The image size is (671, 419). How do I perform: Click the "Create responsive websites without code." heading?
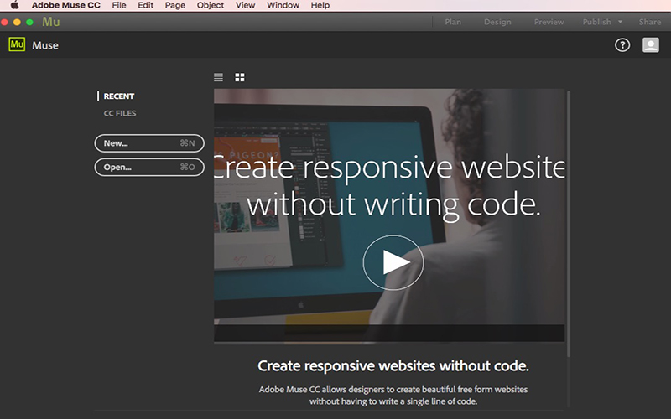393,366
